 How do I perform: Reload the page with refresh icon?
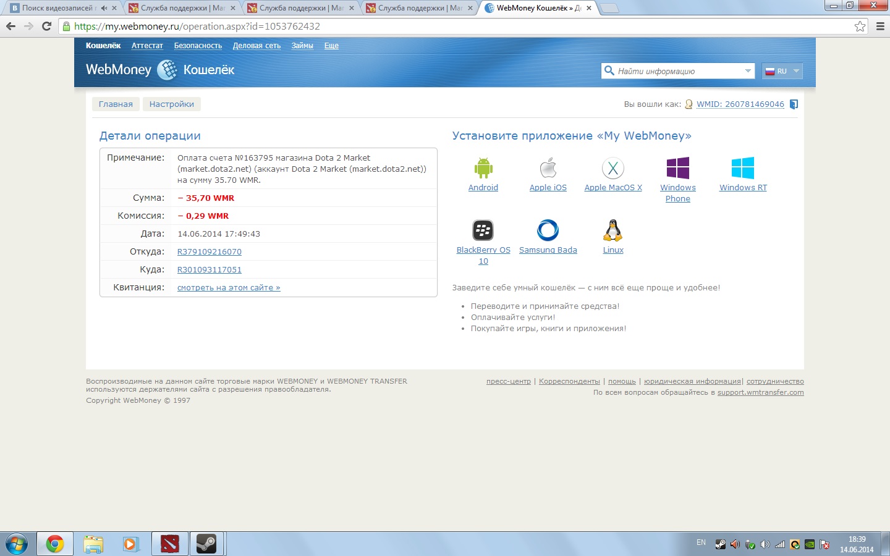[x=46, y=26]
